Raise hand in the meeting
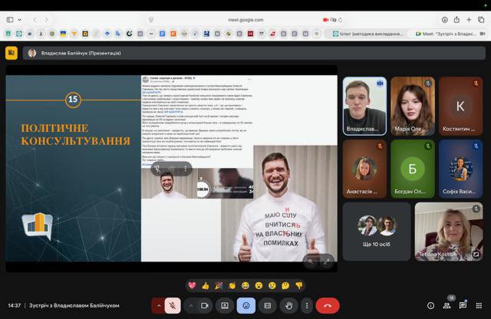Viewport: 491px width, 319px height. [x=288, y=305]
